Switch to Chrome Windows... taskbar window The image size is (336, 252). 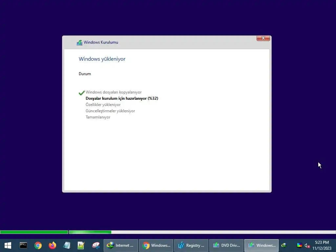point(156,245)
